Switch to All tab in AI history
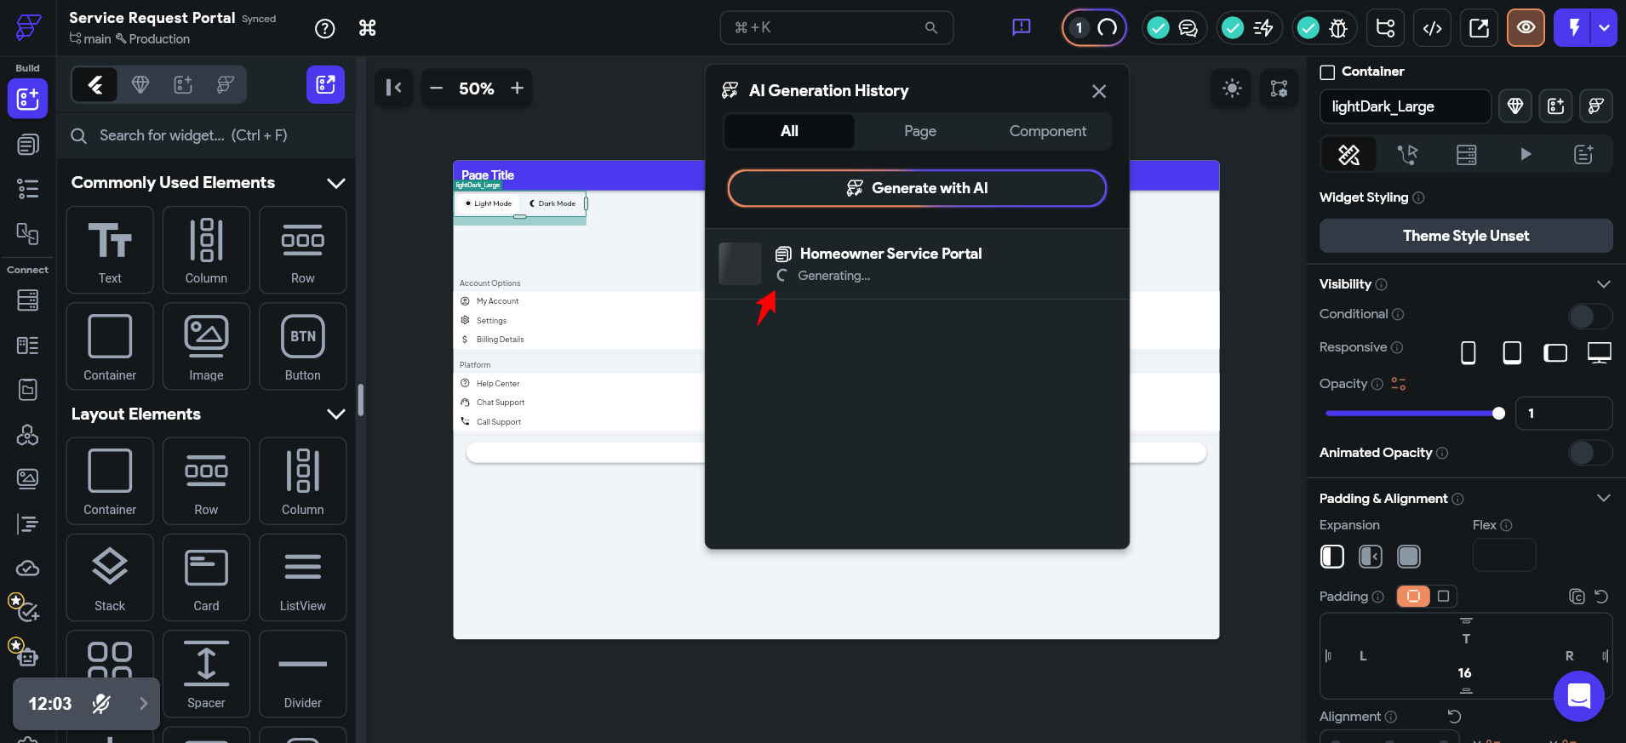 pos(789,131)
